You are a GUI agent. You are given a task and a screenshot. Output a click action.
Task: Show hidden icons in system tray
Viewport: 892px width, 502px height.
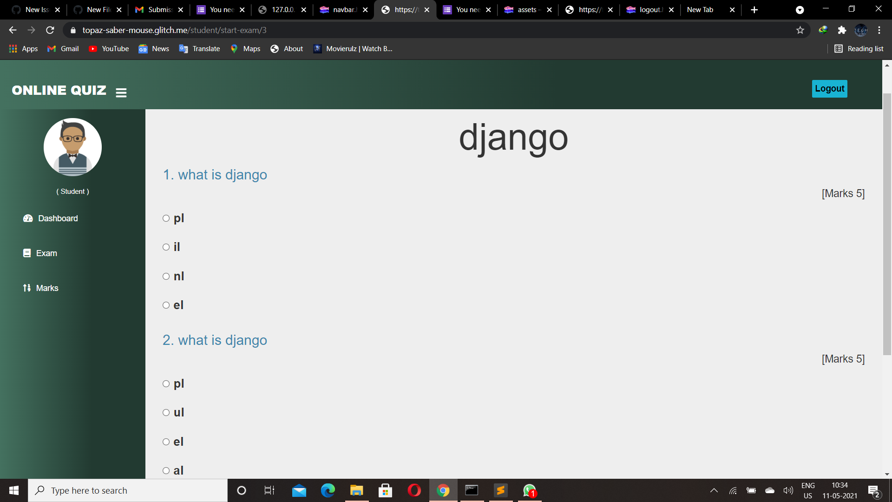click(x=714, y=490)
